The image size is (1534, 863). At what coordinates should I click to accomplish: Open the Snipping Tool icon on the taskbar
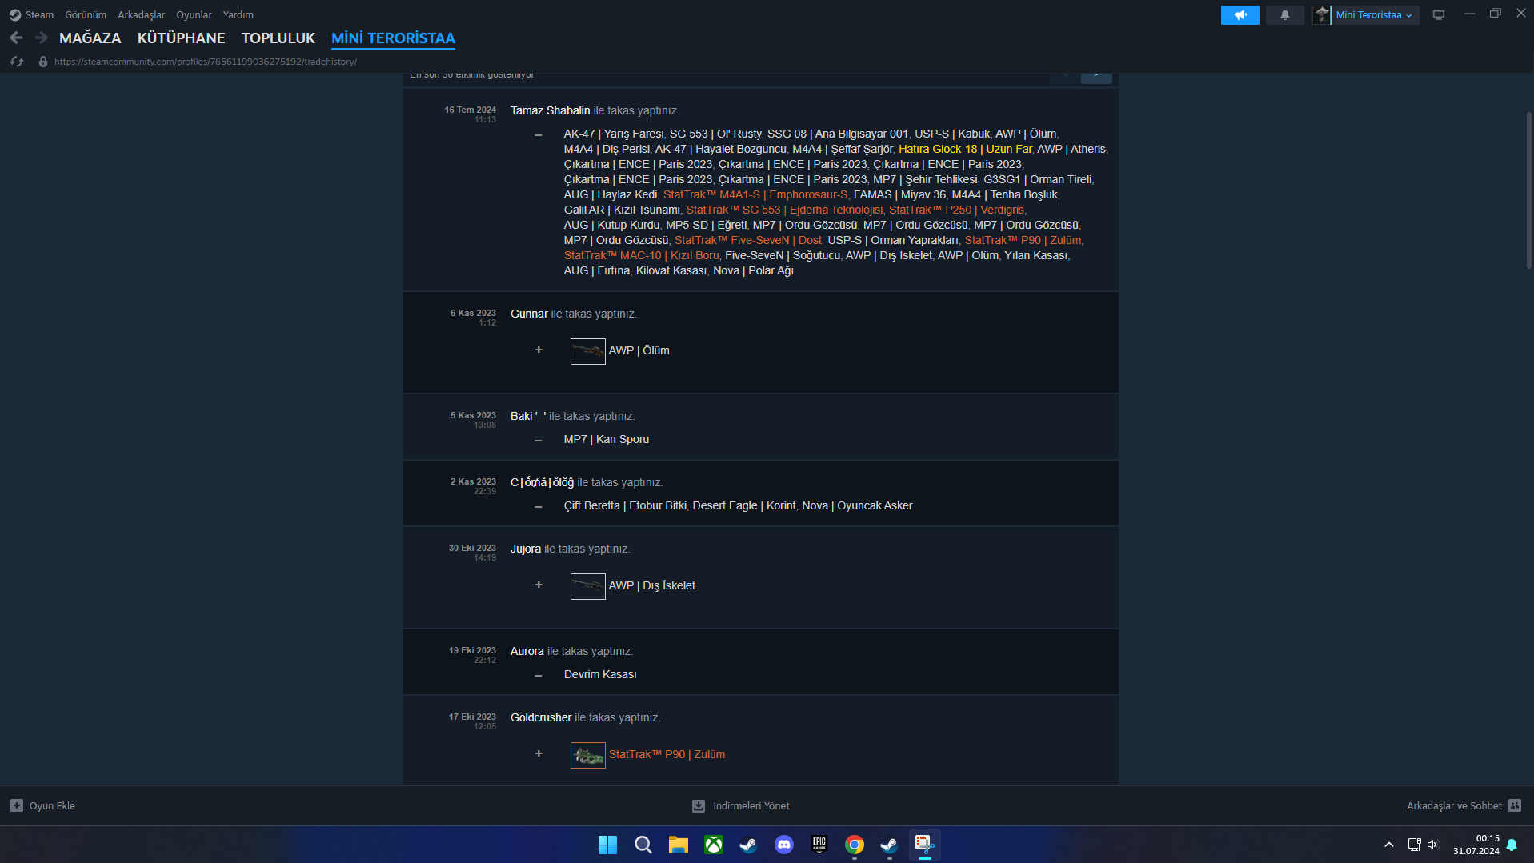pos(925,845)
